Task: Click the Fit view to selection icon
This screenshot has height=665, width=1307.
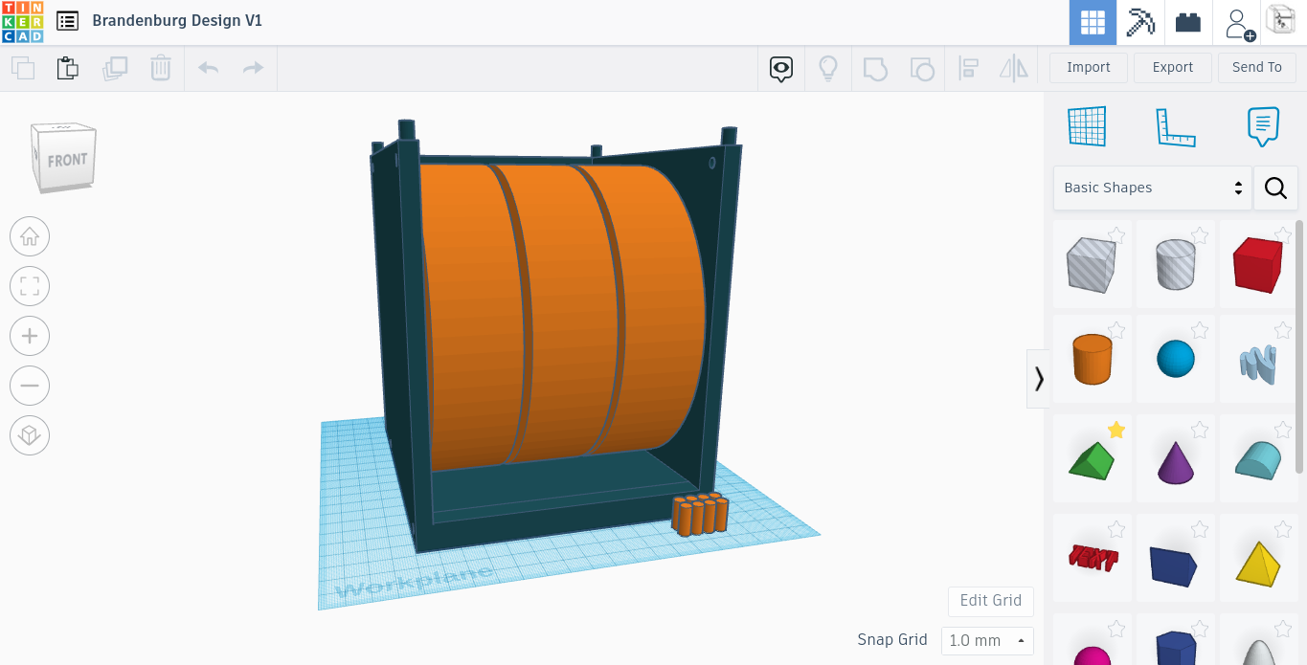Action: point(29,286)
